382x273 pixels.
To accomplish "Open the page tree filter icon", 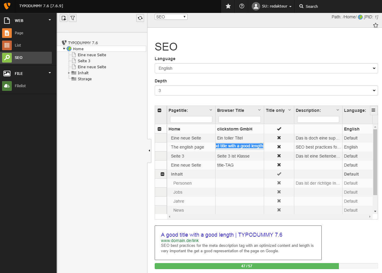I will (72, 18).
